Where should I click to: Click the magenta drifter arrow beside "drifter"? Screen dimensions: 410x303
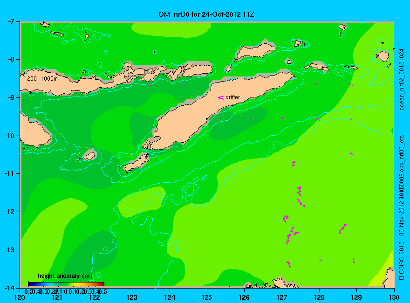[x=221, y=97]
